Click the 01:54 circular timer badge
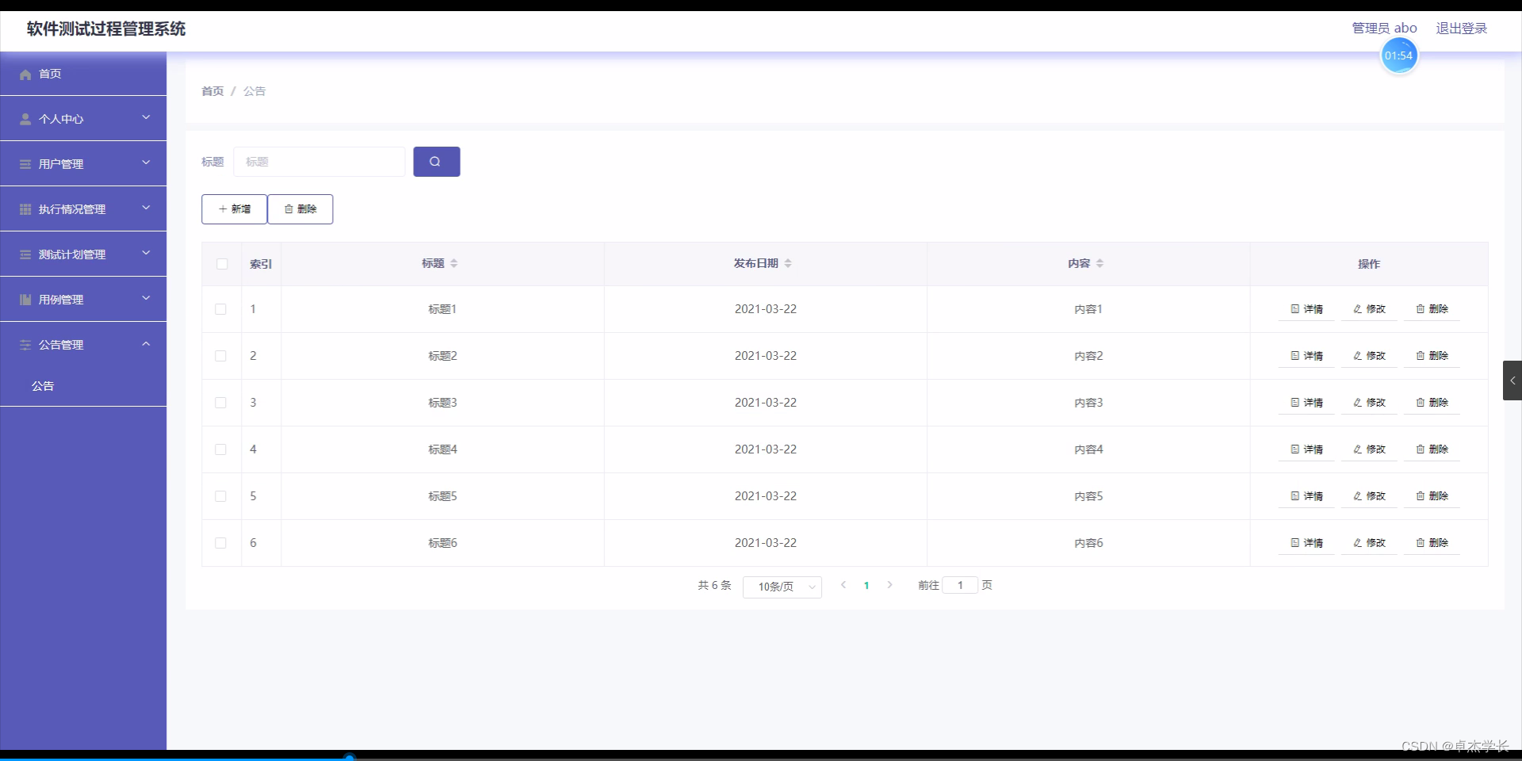 pos(1399,55)
